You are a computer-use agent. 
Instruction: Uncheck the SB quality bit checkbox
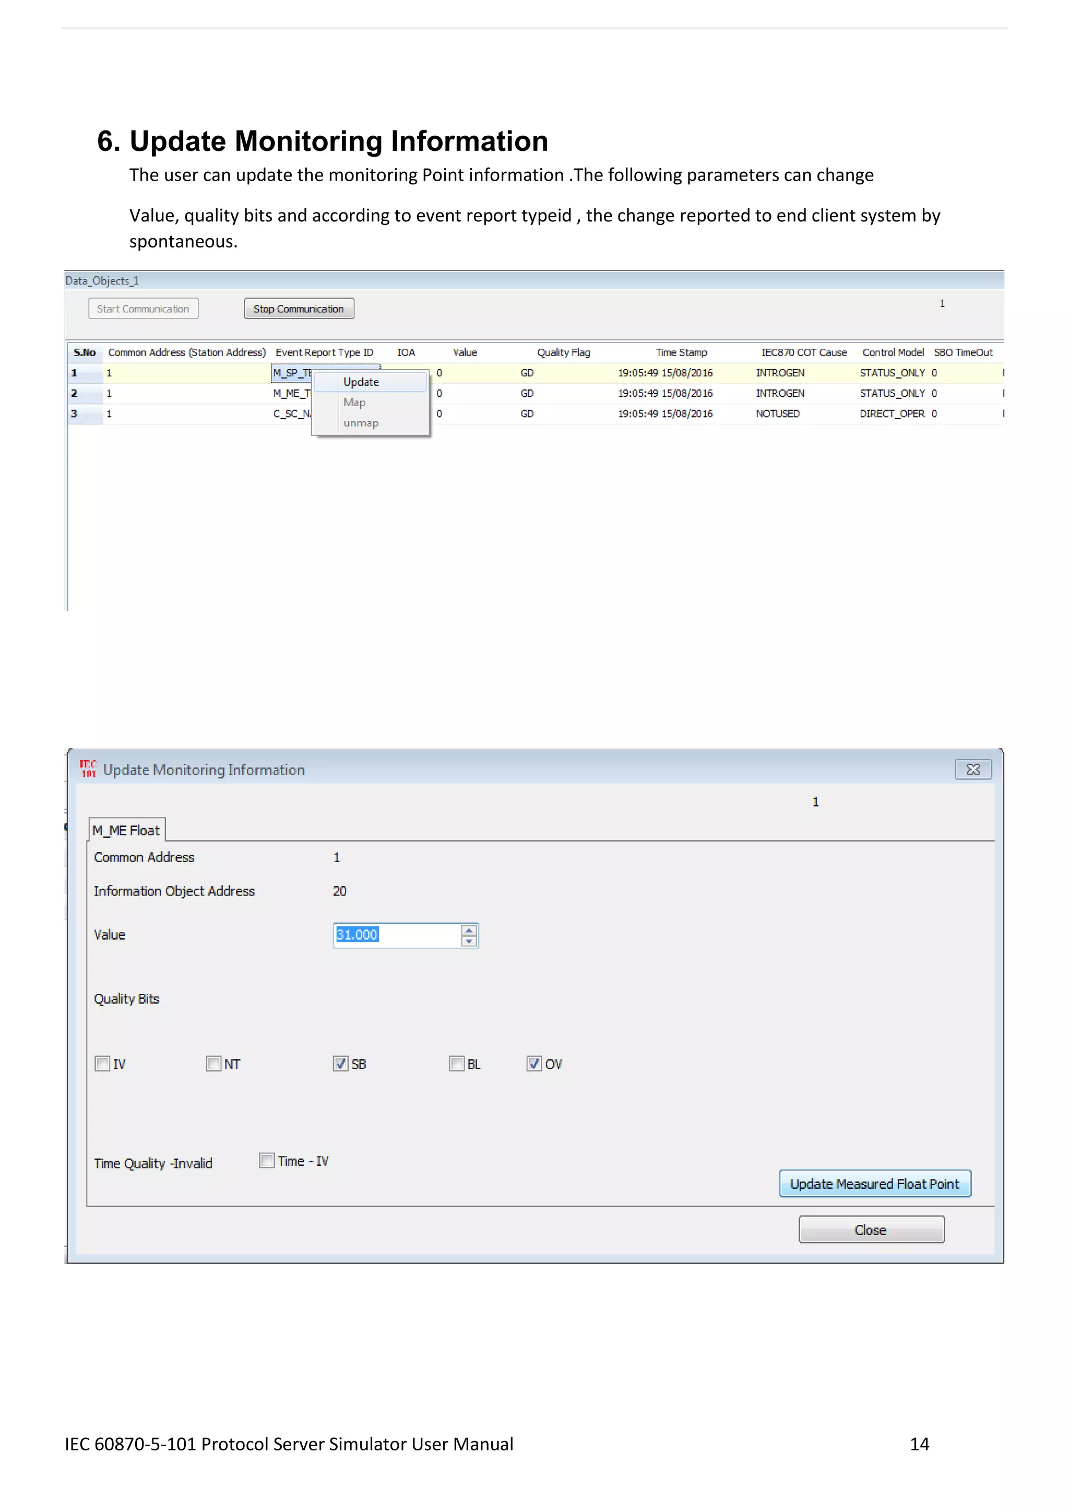point(340,1064)
